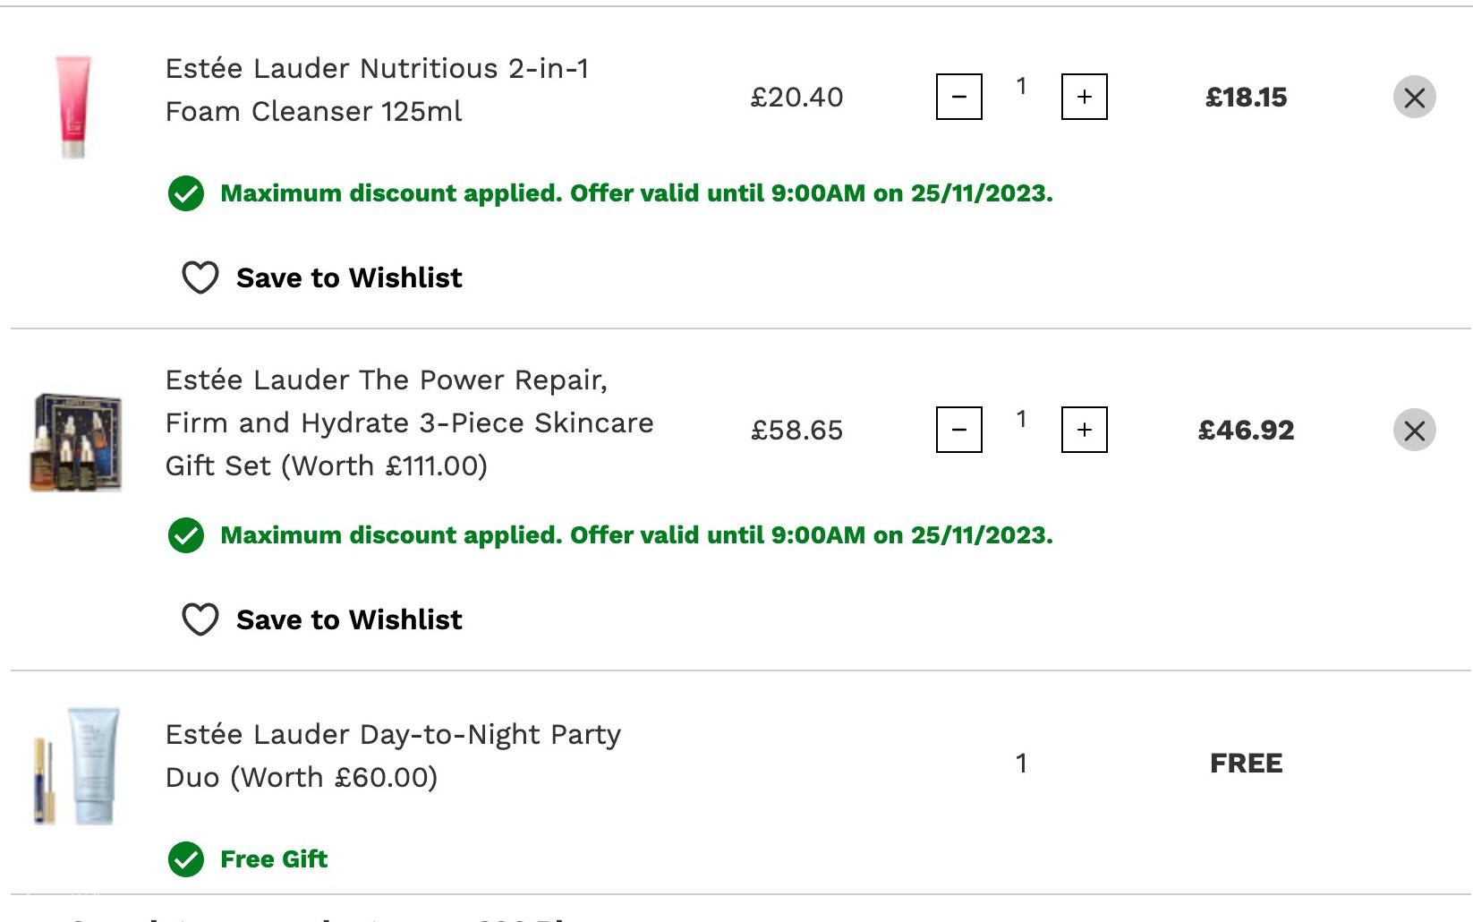The image size is (1473, 922).
Task: Increase quantity of the Foam Cleanser
Action: click(x=1084, y=97)
